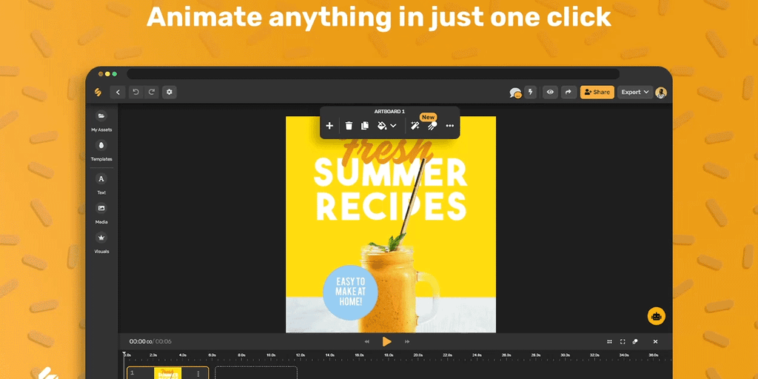Viewport: 758px width, 379px height.
Task: Click the 20.0s mark on the timeline ruler
Action: click(x=418, y=355)
